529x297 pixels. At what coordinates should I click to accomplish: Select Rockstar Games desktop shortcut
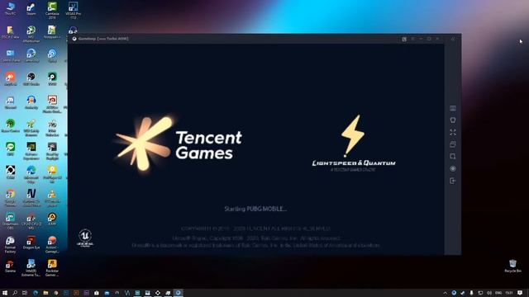pyautogui.click(x=52, y=268)
